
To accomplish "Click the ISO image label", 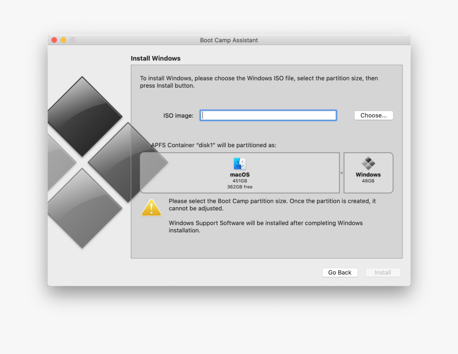I will 178,116.
